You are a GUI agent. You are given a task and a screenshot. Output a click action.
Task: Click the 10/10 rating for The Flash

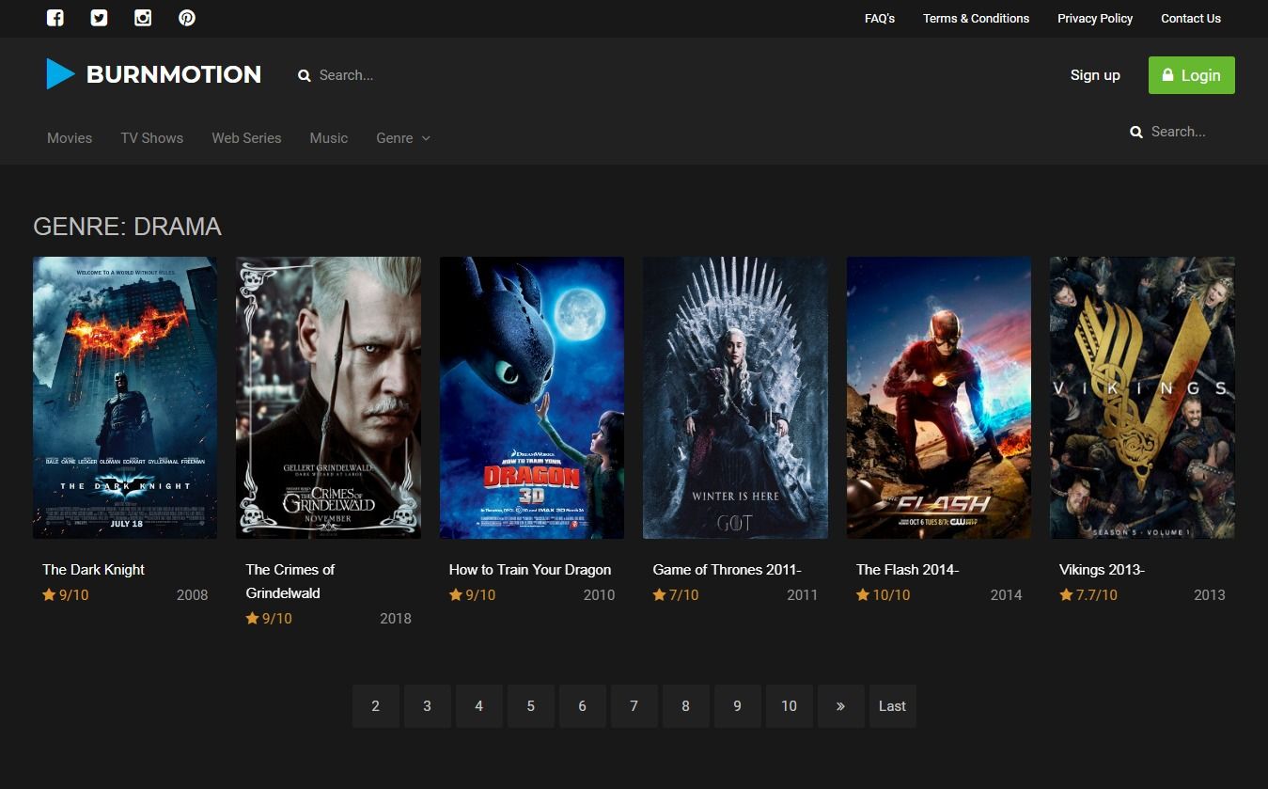[x=892, y=595]
